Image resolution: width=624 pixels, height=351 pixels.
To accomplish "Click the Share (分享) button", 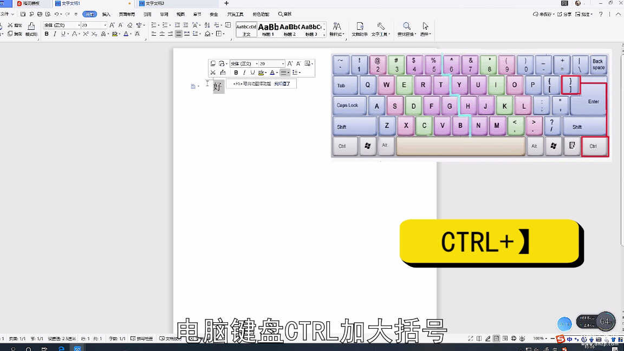I will click(564, 14).
